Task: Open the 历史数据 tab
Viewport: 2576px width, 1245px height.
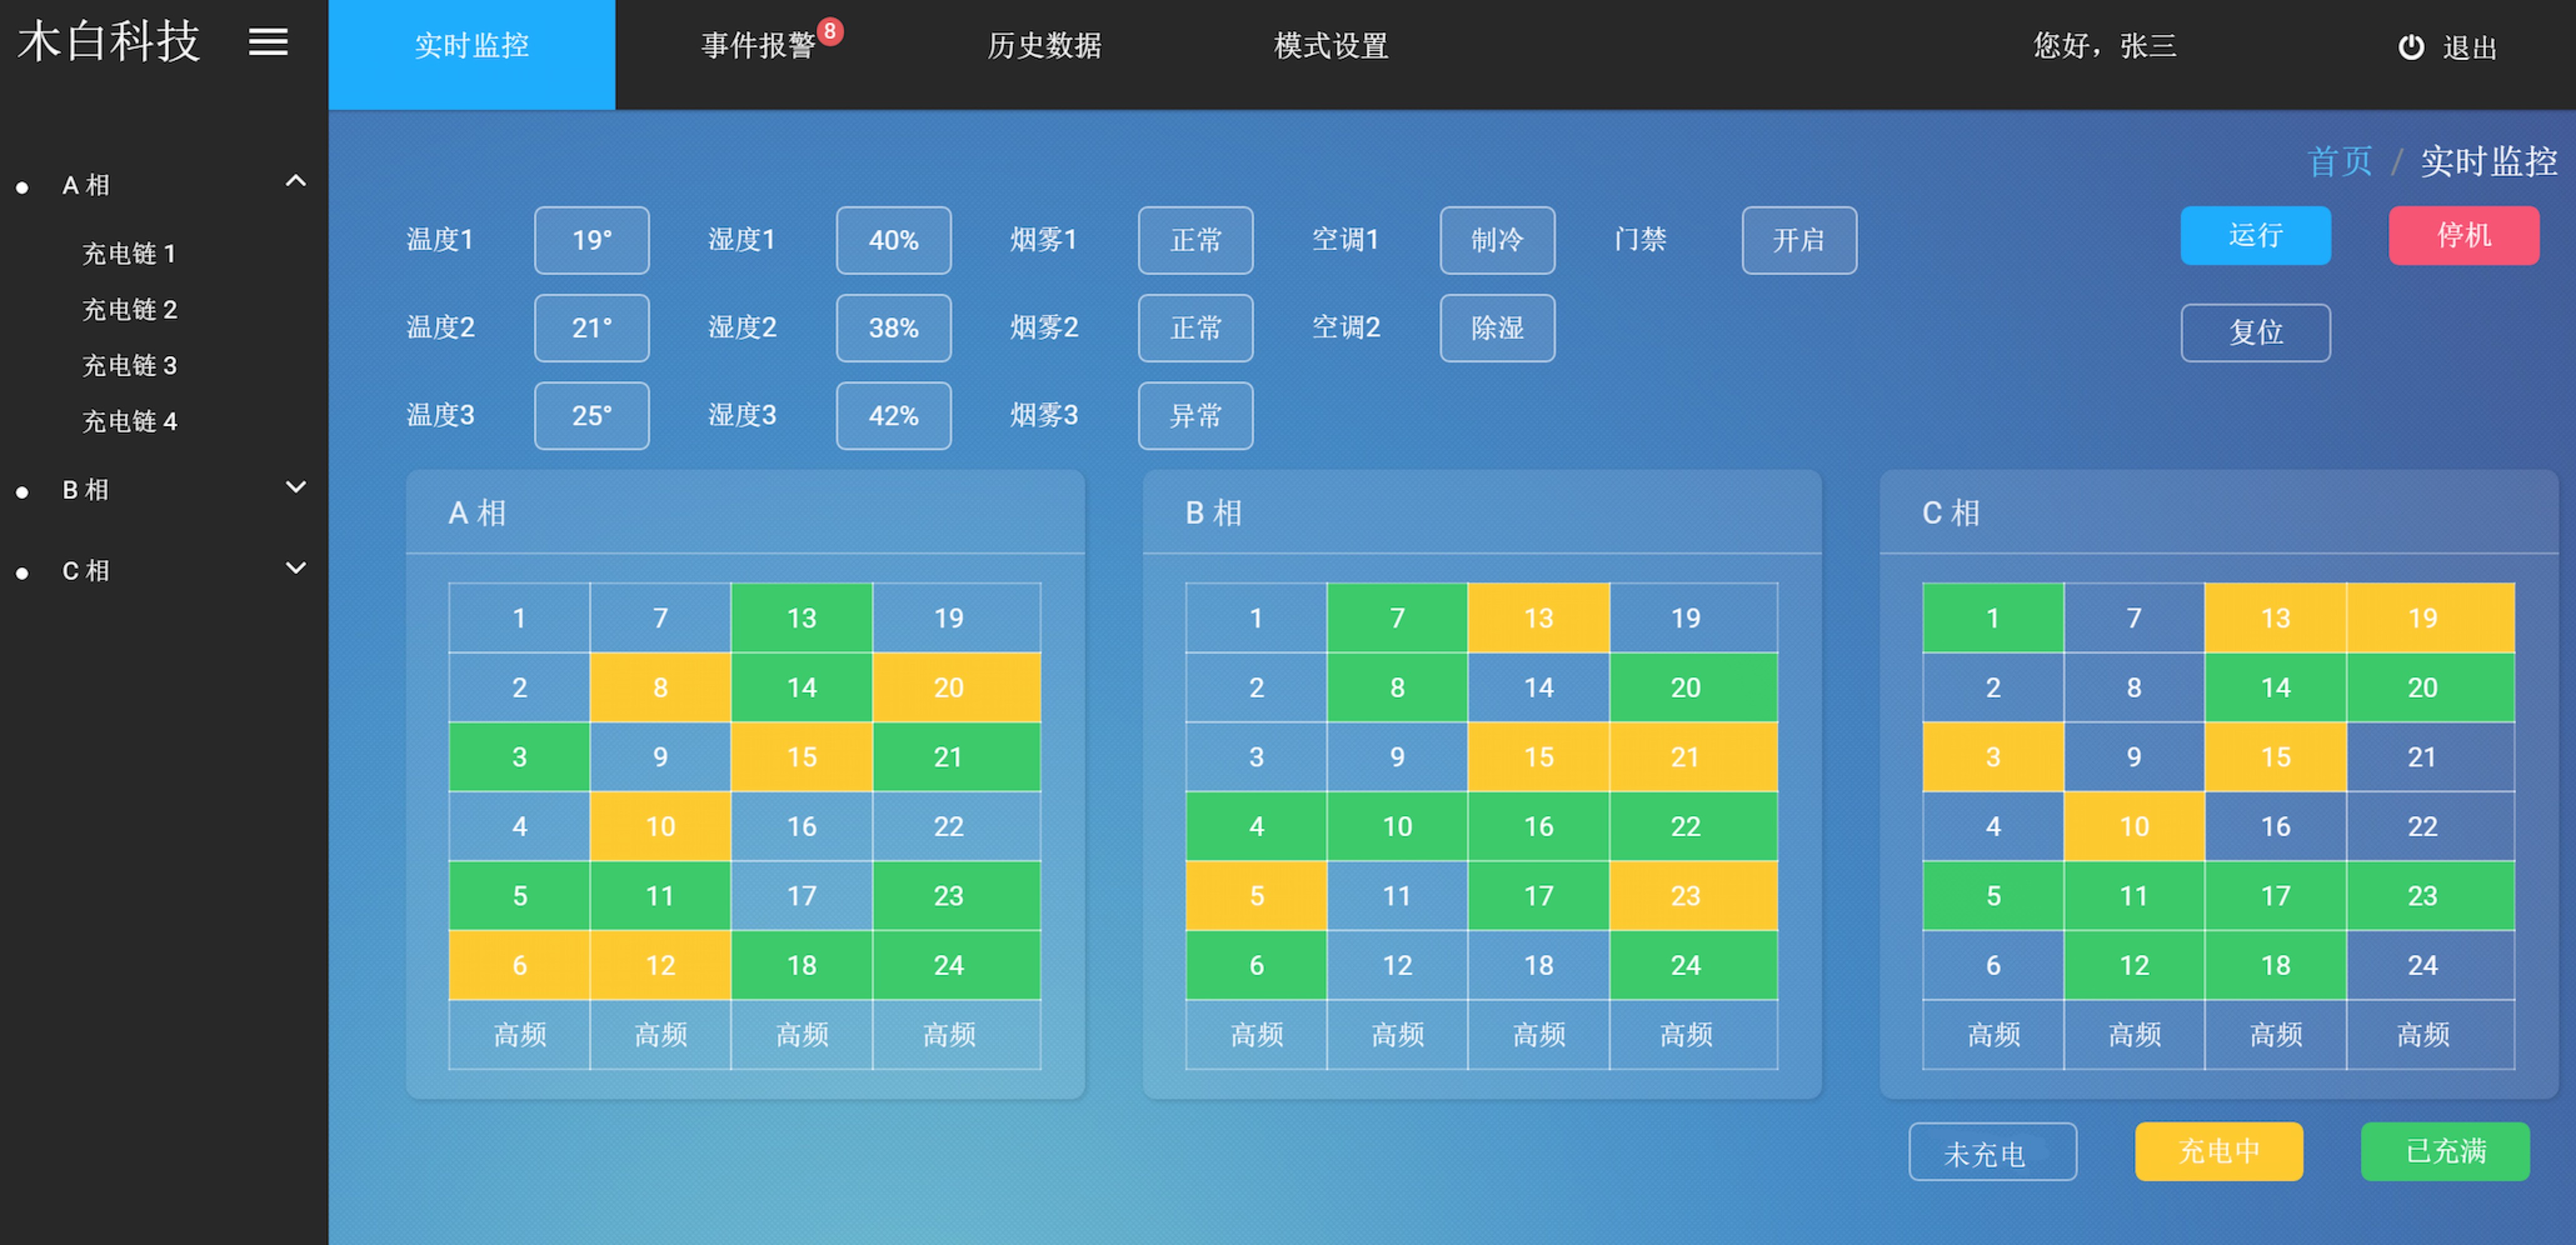Action: (1044, 46)
